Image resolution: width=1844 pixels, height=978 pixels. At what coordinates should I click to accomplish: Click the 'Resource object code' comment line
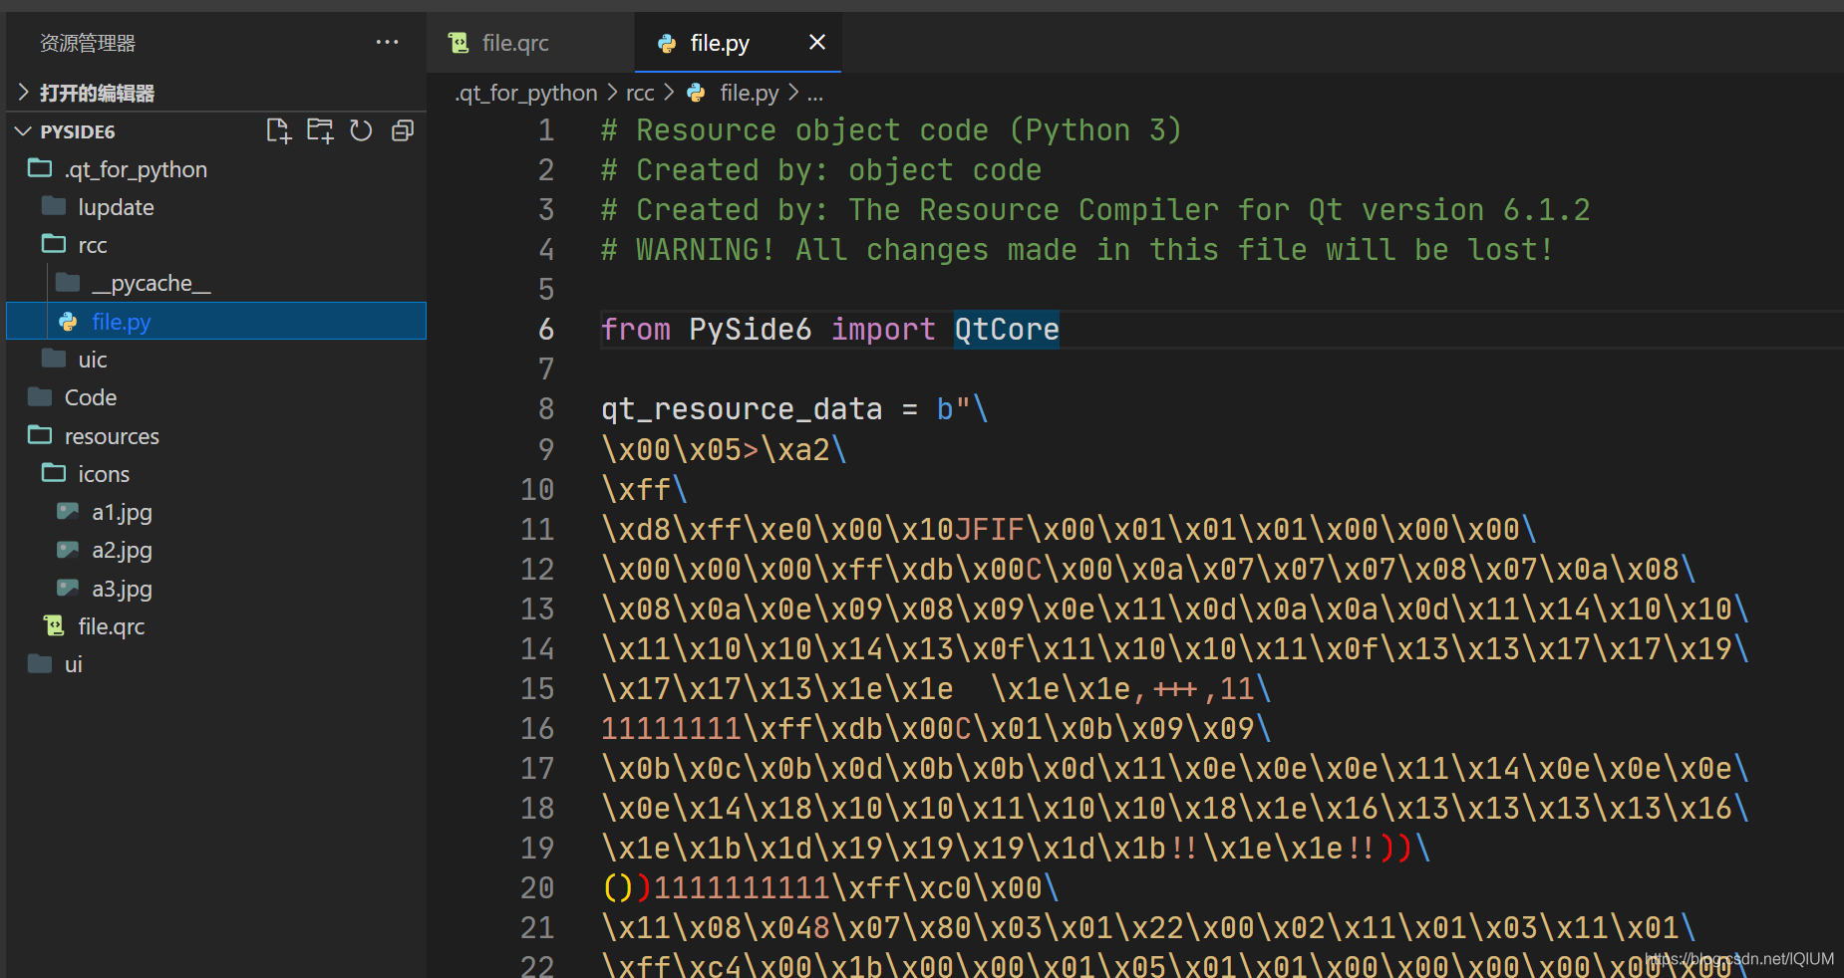click(891, 130)
